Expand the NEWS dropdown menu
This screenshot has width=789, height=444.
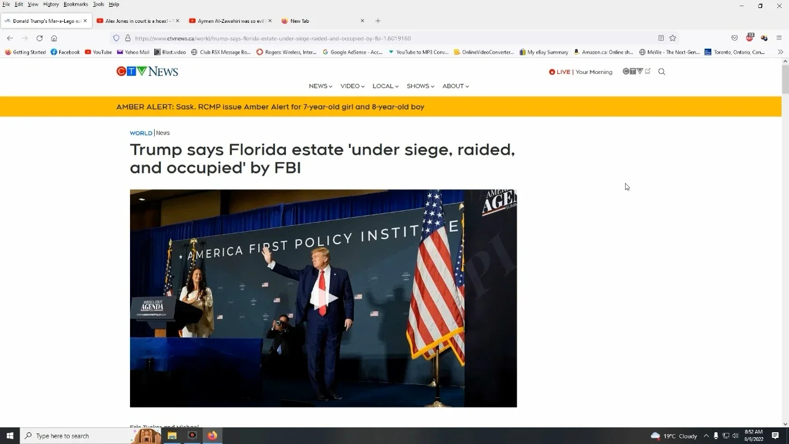click(321, 86)
